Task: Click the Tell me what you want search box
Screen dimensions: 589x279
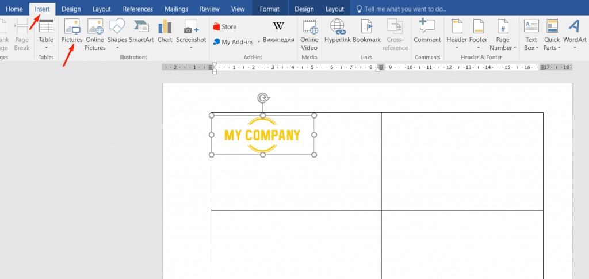Action: [401, 9]
